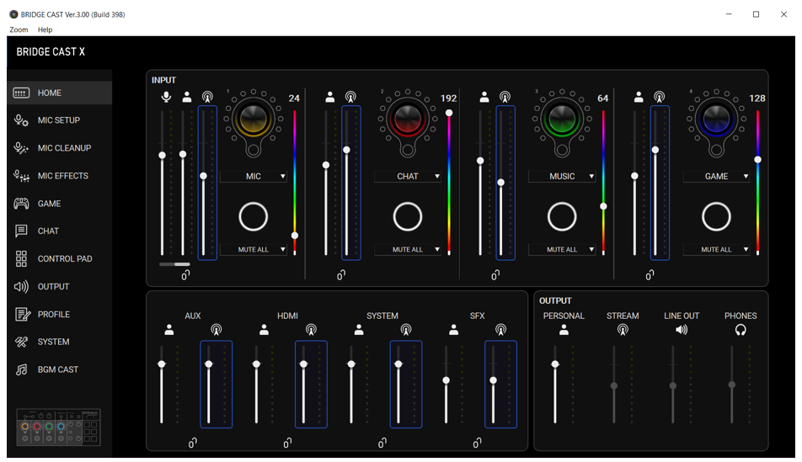This screenshot has height=462, width=802.
Task: Click the green MUSIC knob
Action: (562, 119)
